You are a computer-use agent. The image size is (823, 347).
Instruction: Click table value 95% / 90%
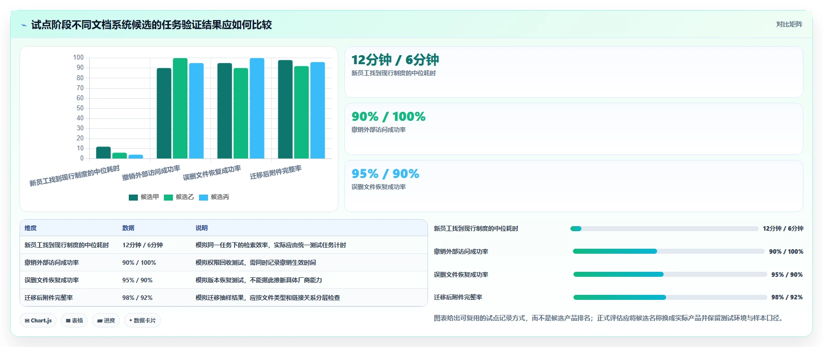tap(137, 280)
